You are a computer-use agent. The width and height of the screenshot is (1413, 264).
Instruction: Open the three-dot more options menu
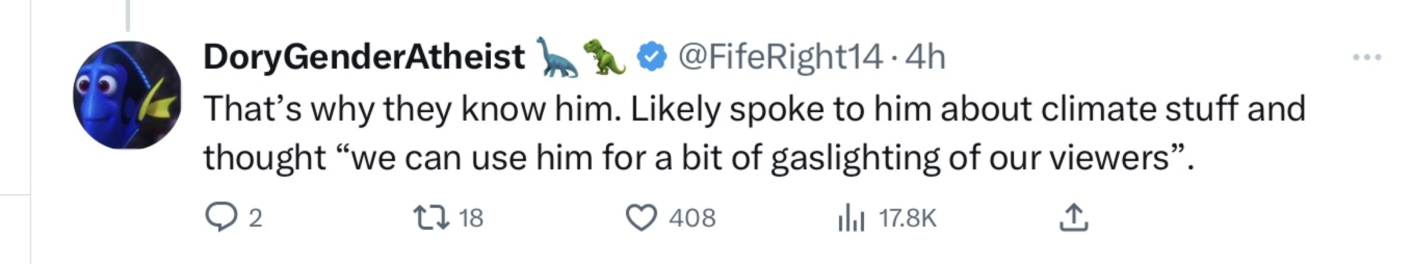coord(1367,57)
